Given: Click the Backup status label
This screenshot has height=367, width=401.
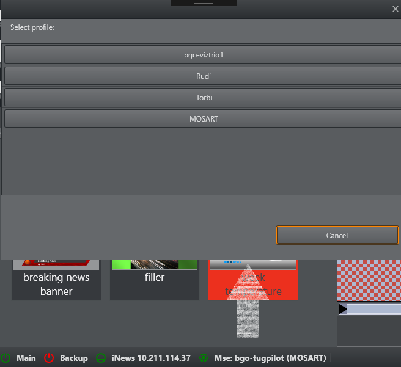Looking at the screenshot, I should 74,358.
